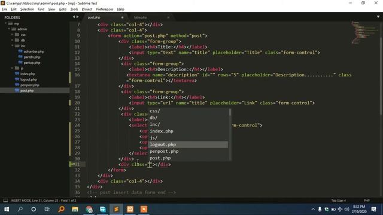Expand the js folder
Image resolution: width=383 pixels, height=215 pixels.
point(12,68)
